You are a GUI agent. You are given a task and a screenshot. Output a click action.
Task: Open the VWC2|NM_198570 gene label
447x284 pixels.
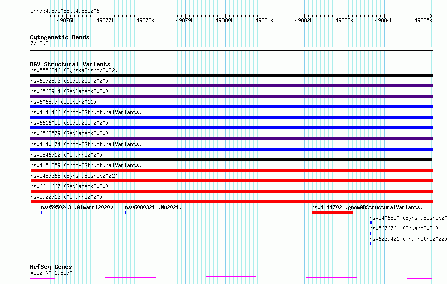pyautogui.click(x=51, y=273)
